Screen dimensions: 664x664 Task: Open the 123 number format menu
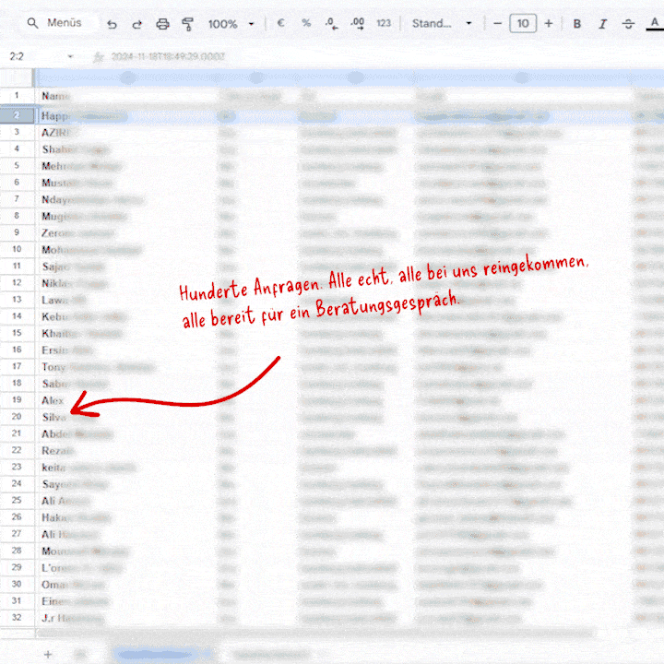coord(384,23)
